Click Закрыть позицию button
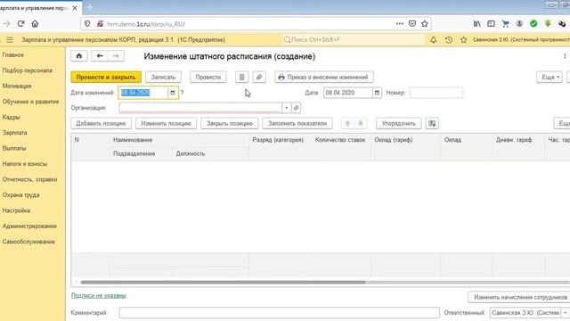 (230, 123)
